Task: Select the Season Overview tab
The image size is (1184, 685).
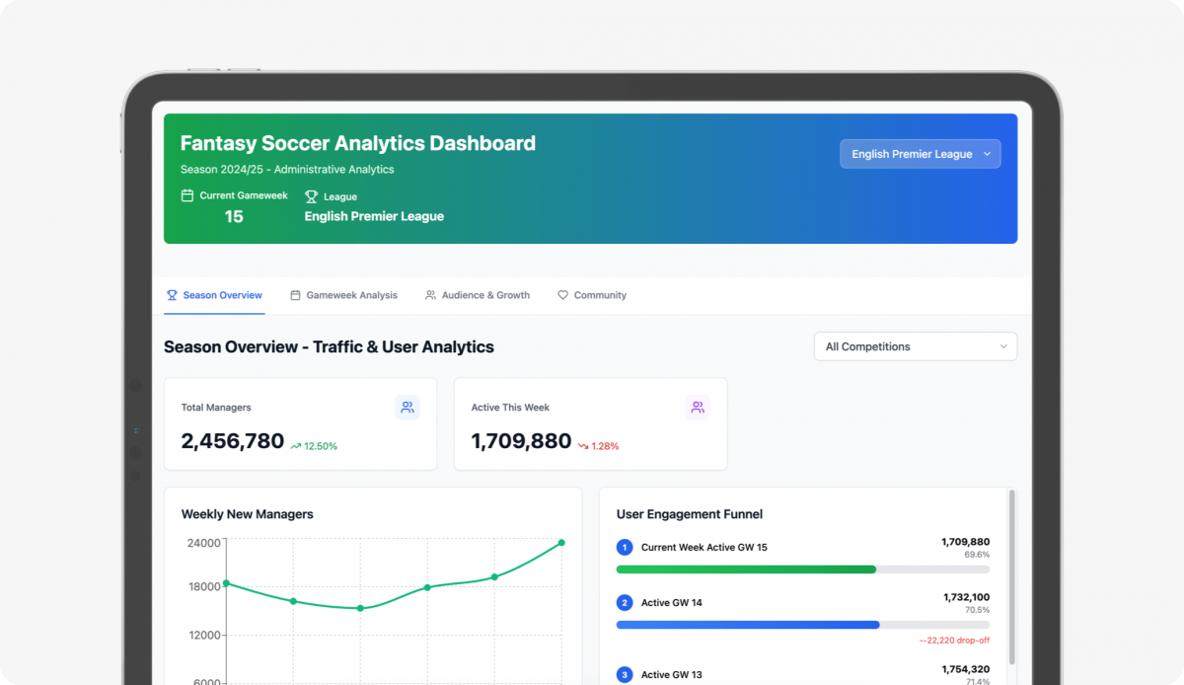Action: [214, 295]
